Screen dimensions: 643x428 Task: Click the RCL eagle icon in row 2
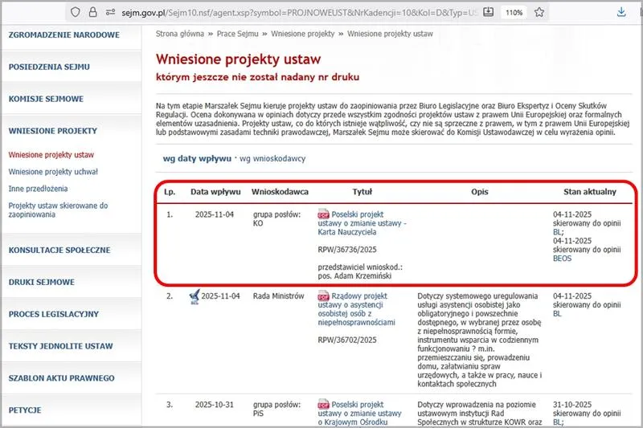[194, 297]
